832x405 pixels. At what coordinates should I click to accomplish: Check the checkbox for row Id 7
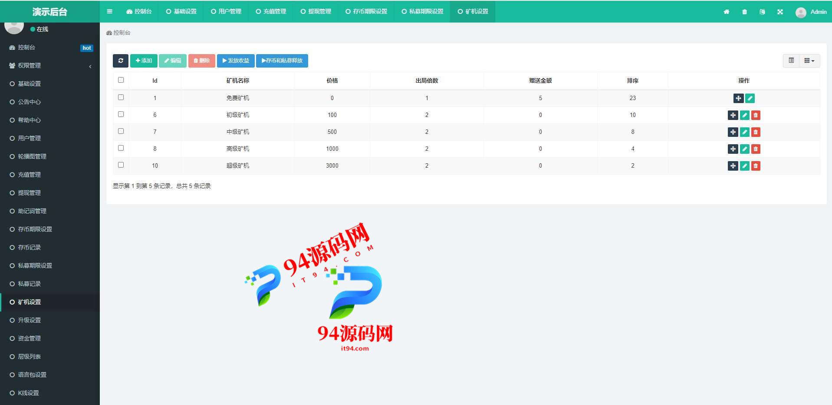(x=121, y=131)
